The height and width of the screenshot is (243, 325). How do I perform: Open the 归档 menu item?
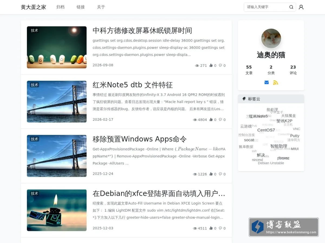tap(60, 7)
